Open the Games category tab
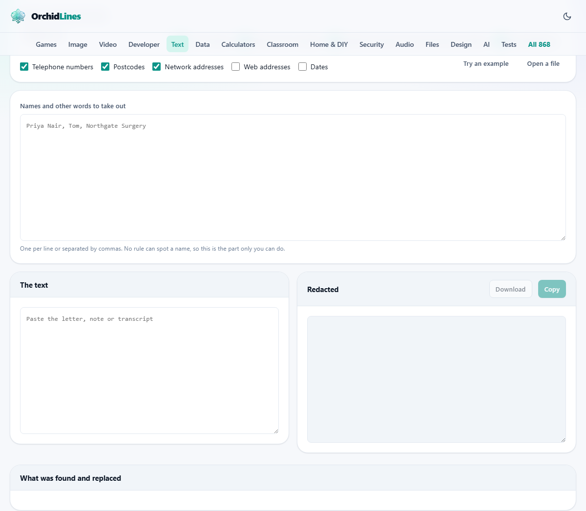The height and width of the screenshot is (511, 586). [x=46, y=44]
